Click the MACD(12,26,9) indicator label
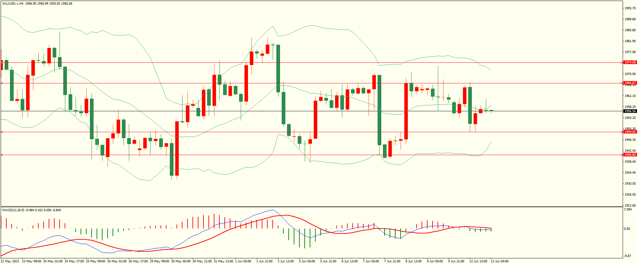Image resolution: width=638 pixels, height=265 pixels. pyautogui.click(x=13, y=210)
